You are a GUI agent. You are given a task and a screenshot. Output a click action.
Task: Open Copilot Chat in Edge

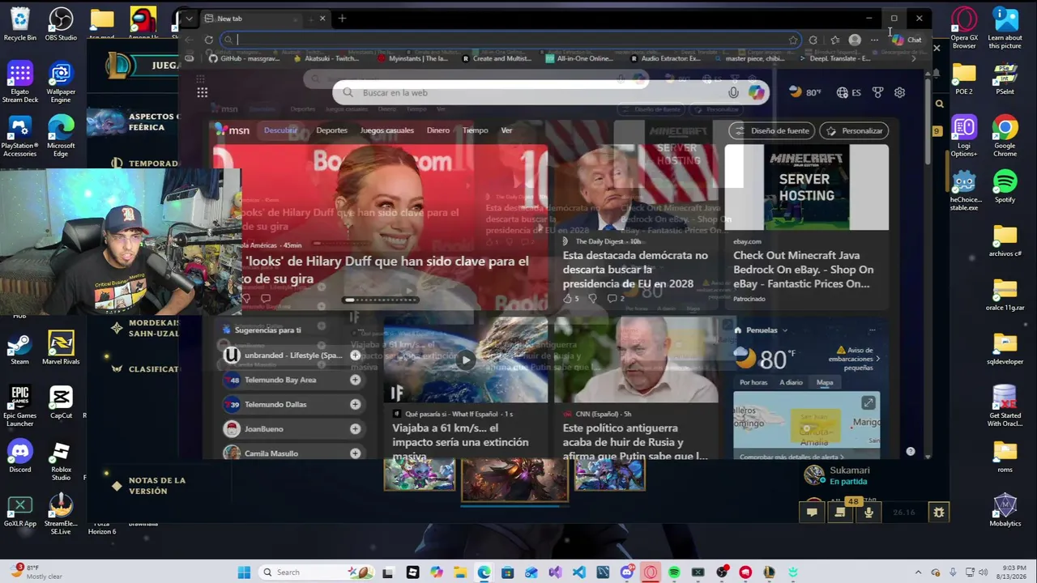907,40
